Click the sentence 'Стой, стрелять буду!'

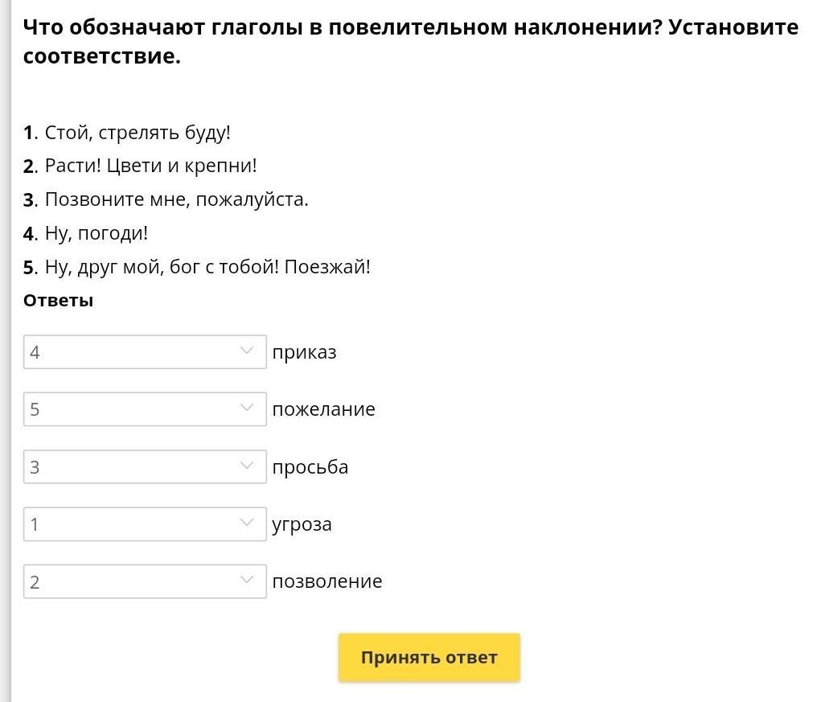(137, 133)
